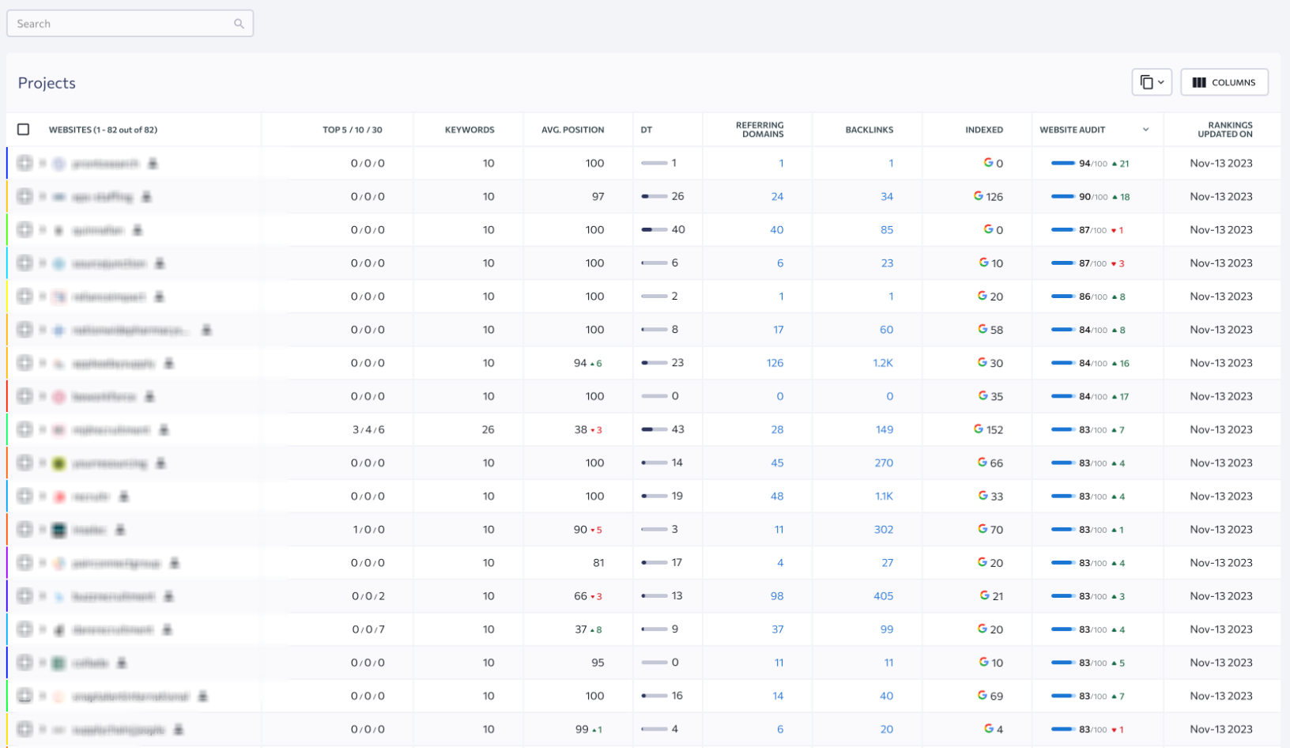
Task: Click the Google icon beside indexed count 126
Action: point(979,196)
